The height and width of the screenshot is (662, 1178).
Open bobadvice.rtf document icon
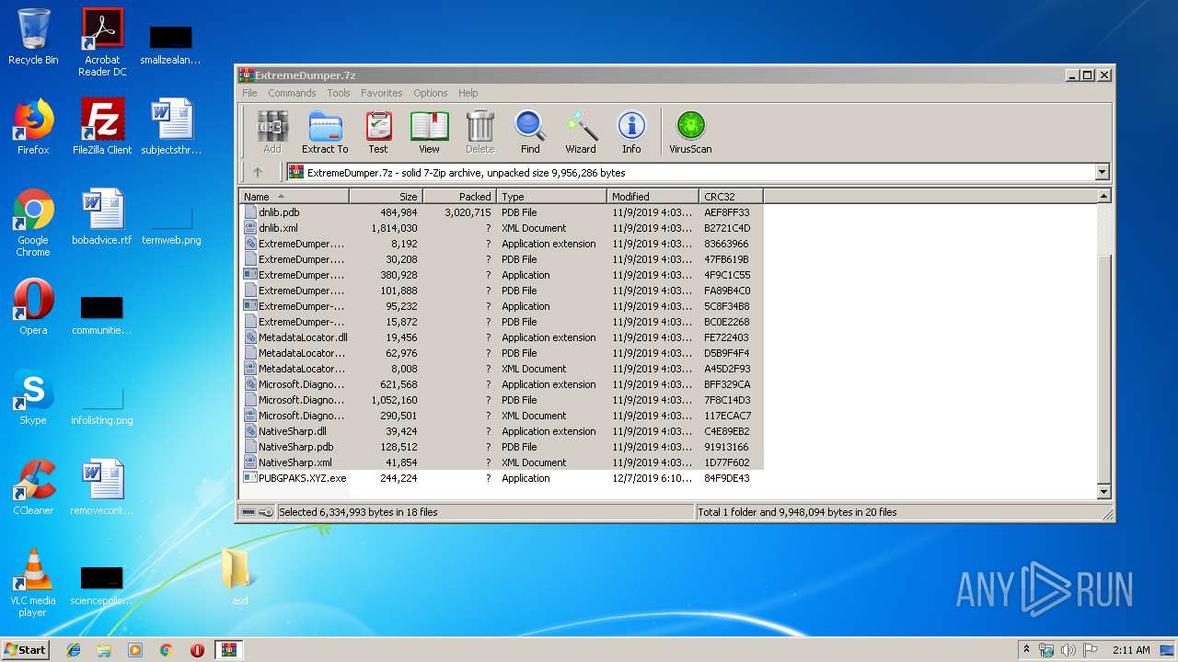point(102,217)
